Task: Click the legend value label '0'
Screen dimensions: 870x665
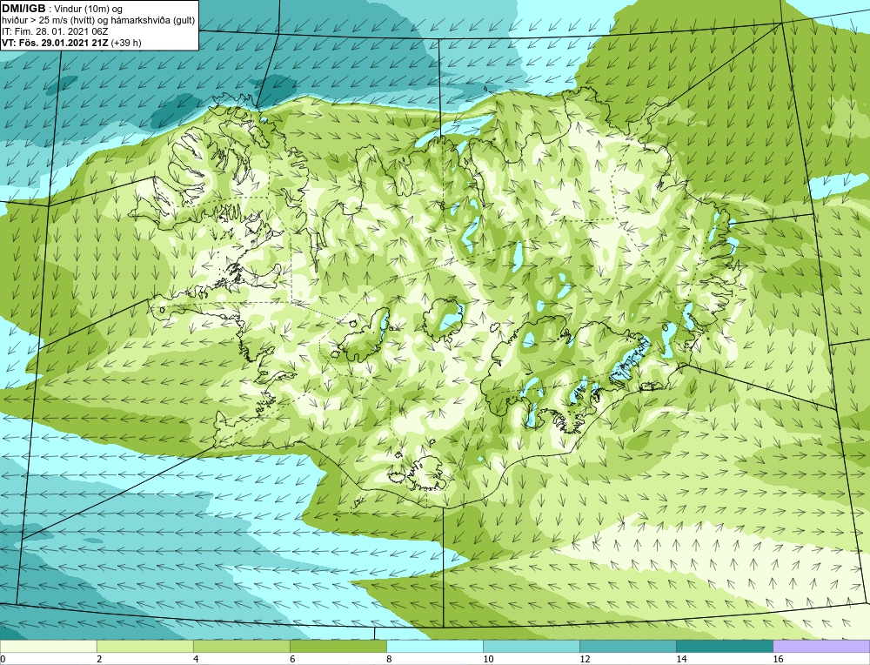Action: click(x=3, y=659)
